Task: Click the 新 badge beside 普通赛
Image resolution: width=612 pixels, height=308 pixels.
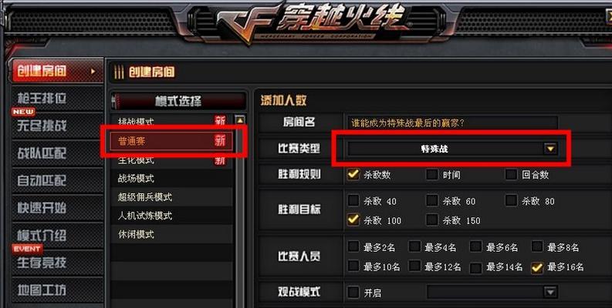Action: [220, 141]
